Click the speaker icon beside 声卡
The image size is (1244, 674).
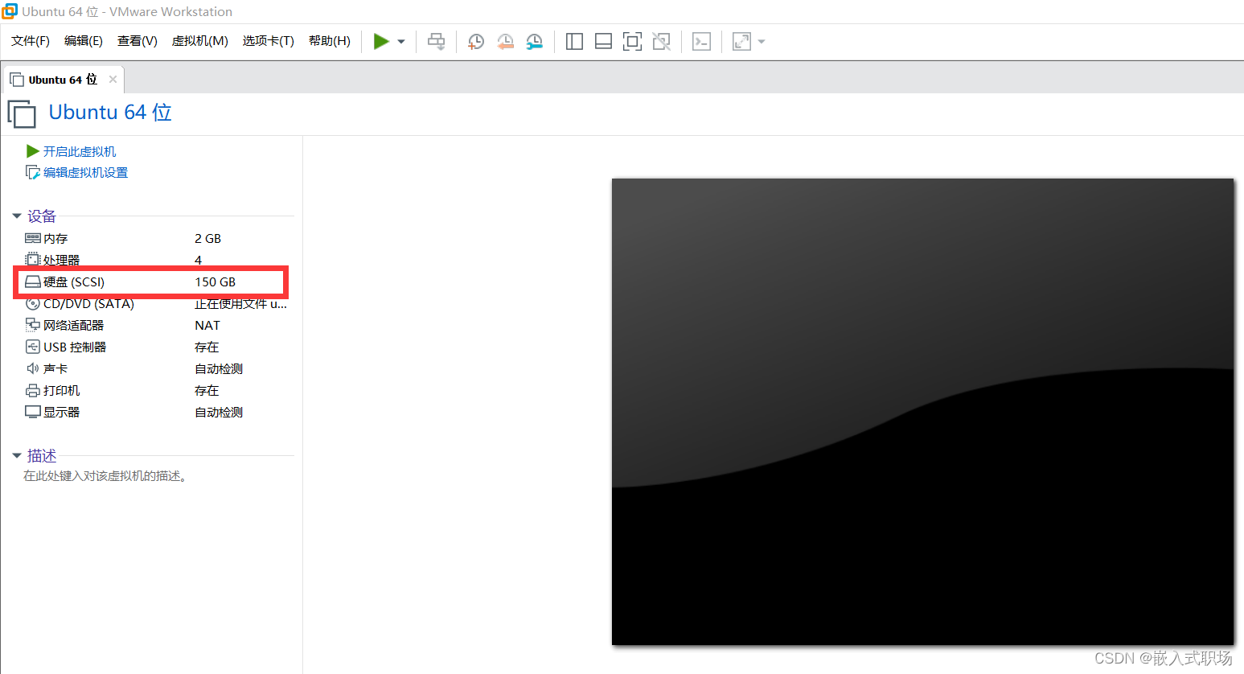coord(33,368)
